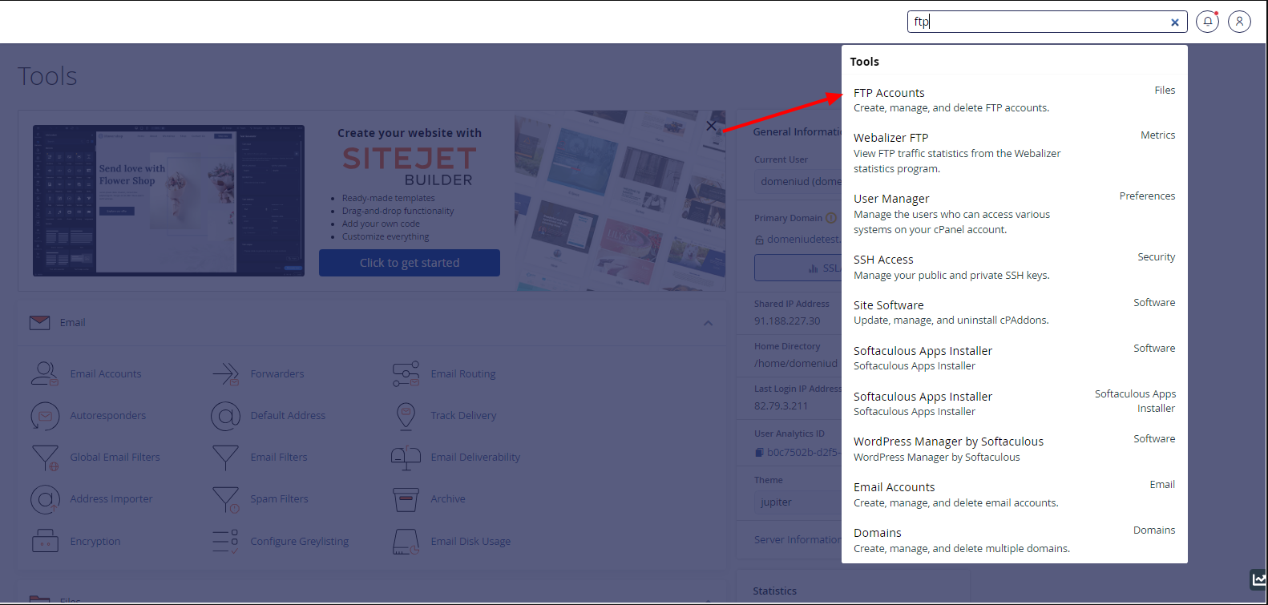Click the Spam Filters funnel icon
Viewport: 1268px width, 605px height.
tap(226, 499)
